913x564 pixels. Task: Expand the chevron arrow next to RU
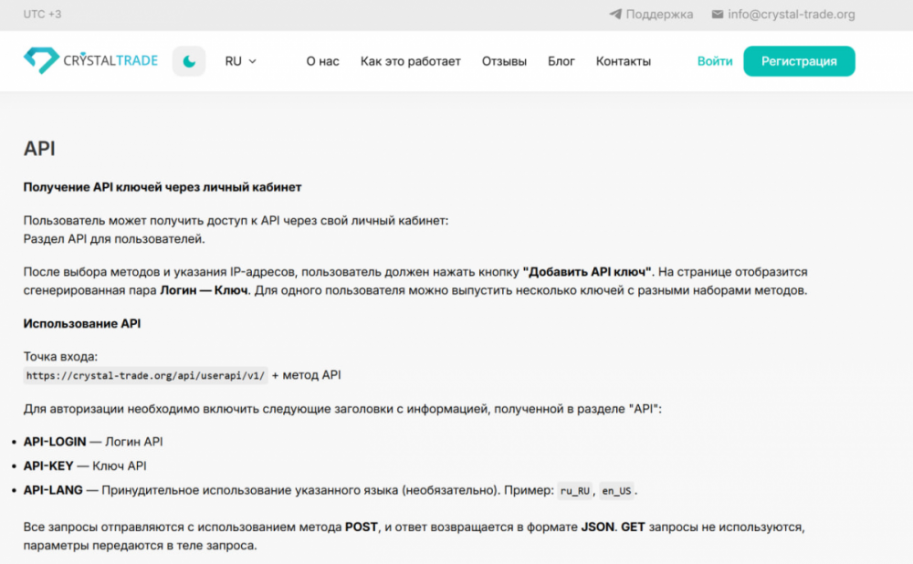tap(253, 61)
